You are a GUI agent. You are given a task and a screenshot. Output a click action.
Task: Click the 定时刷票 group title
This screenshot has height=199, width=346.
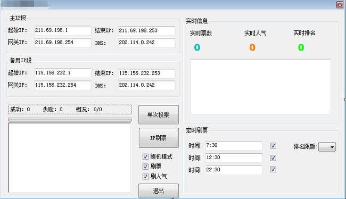pyautogui.click(x=196, y=130)
